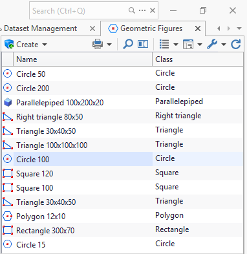Click the Parallelepiped cube icon
Image resolution: width=247 pixels, height=254 pixels.
click(8, 102)
